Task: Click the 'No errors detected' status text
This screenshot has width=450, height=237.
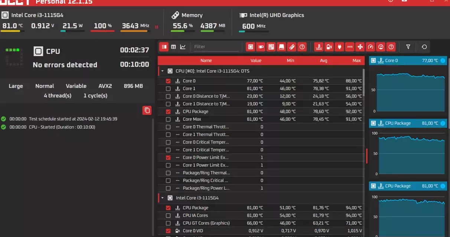Action: click(65, 65)
